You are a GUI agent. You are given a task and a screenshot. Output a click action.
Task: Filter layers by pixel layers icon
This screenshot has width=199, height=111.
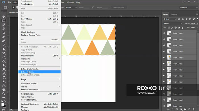pos(179,19)
